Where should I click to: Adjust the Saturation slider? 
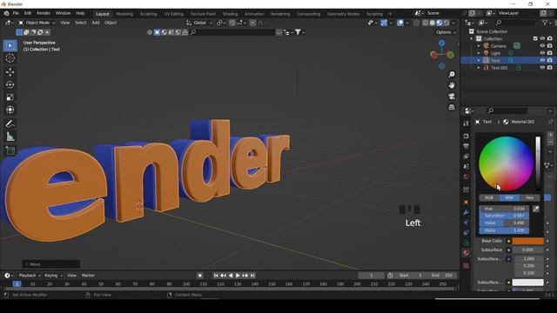tap(504, 216)
